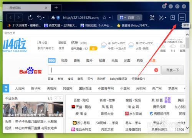This screenshot has width=192, height=138.
Task: Select the 音乐 search tab
Action: tap(77, 61)
